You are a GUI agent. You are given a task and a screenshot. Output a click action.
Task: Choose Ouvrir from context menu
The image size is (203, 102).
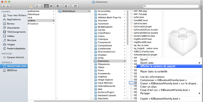point(170,60)
